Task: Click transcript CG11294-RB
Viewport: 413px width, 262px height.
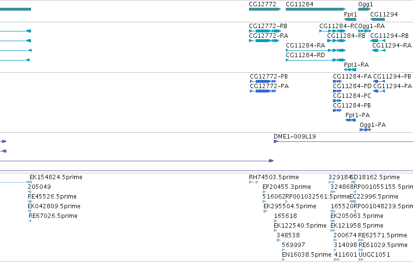Action: (x=378, y=41)
